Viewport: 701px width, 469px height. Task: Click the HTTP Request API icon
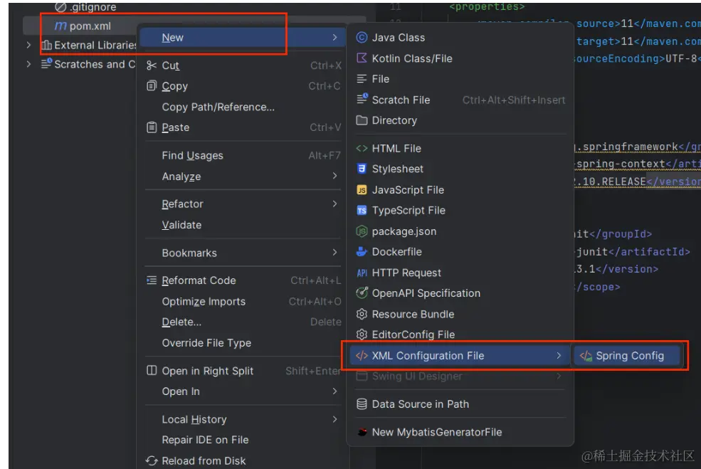362,273
